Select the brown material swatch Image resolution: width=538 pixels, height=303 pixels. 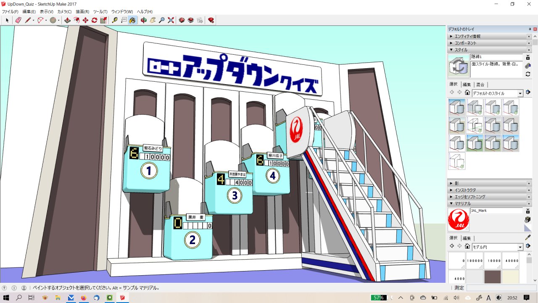pyautogui.click(x=492, y=277)
